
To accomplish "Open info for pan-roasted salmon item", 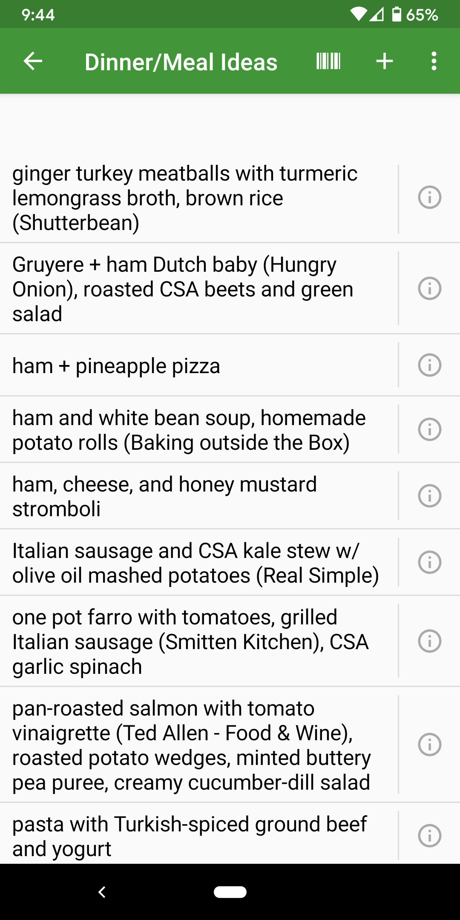I will click(429, 745).
